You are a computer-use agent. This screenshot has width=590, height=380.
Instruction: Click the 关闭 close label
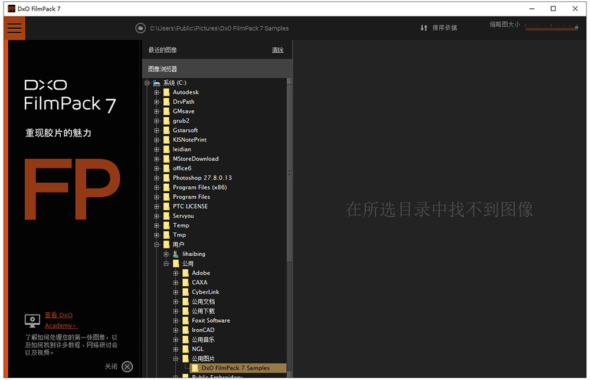click(x=111, y=366)
